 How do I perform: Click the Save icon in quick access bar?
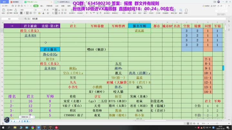(x=13, y=6)
